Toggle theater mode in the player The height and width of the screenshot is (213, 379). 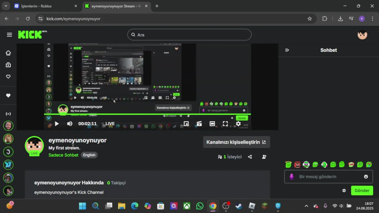pyautogui.click(x=212, y=124)
